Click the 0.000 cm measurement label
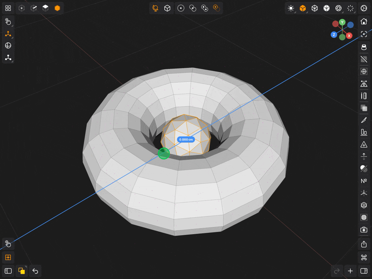The image size is (372, 279). coord(186,139)
